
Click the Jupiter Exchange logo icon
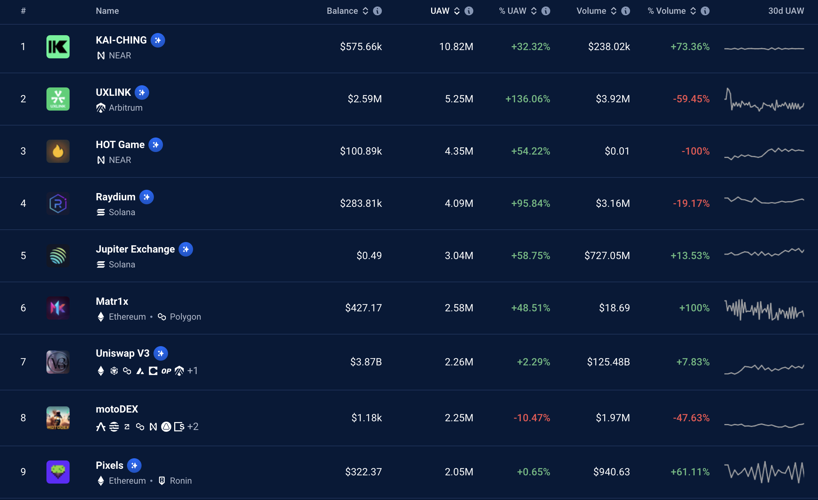(58, 256)
